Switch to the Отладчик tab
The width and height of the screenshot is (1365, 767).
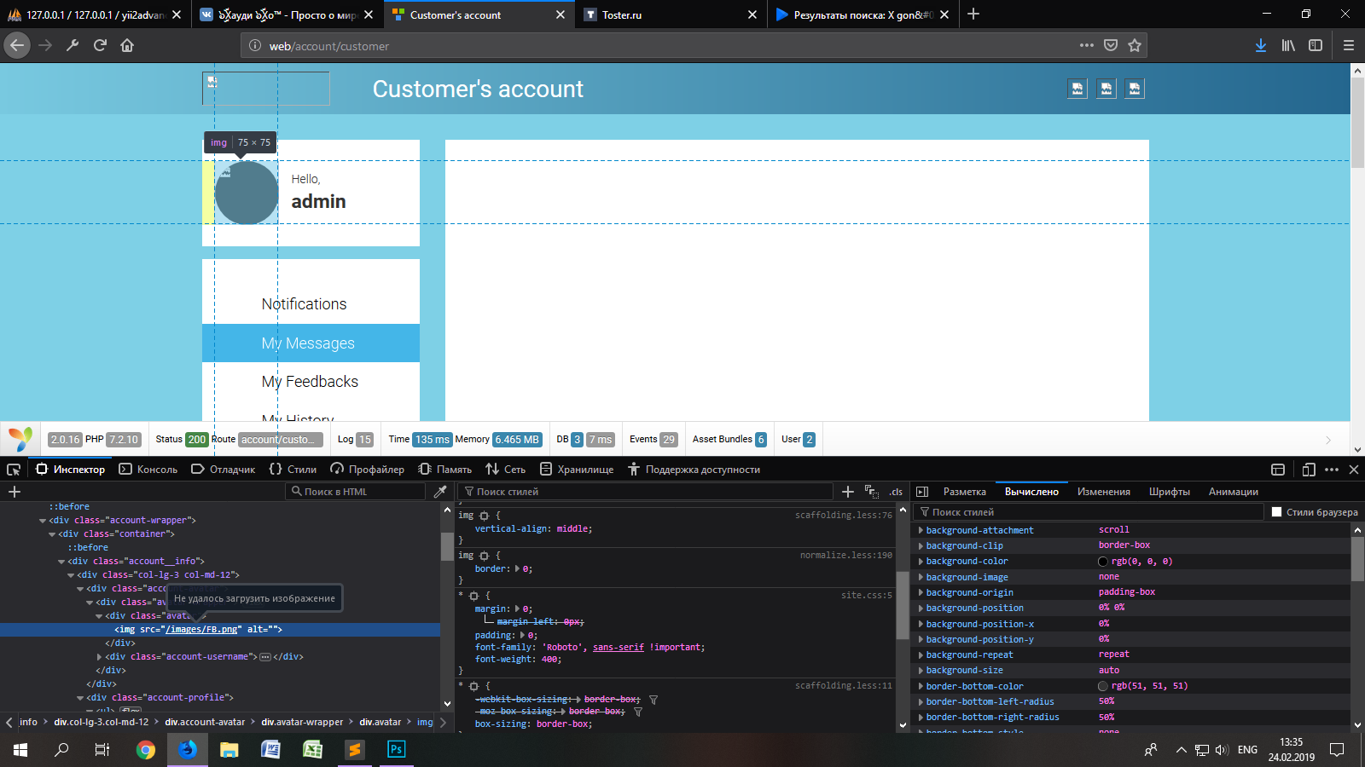click(x=224, y=470)
